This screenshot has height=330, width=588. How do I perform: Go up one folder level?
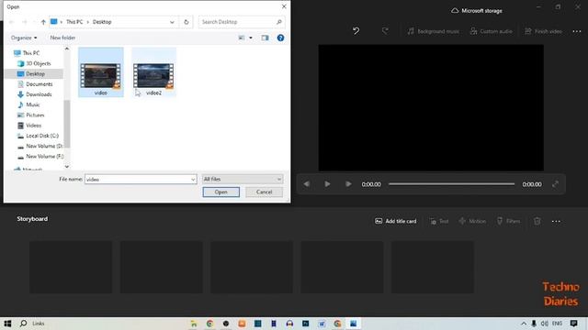(43, 22)
